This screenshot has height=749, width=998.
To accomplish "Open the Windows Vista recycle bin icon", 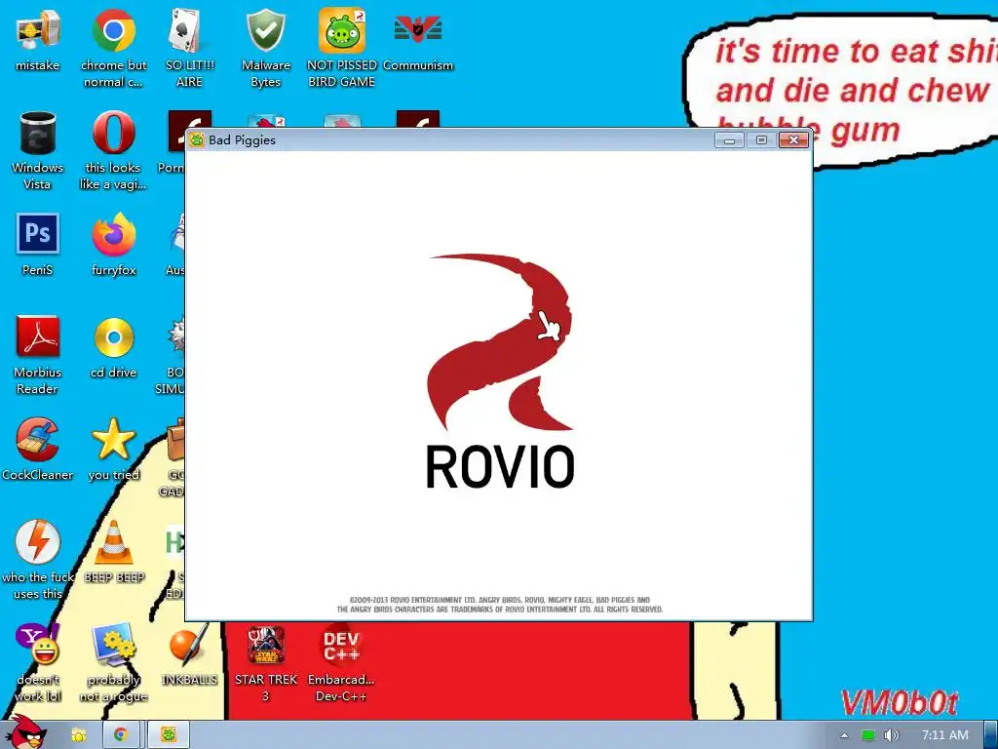I will tap(38, 133).
